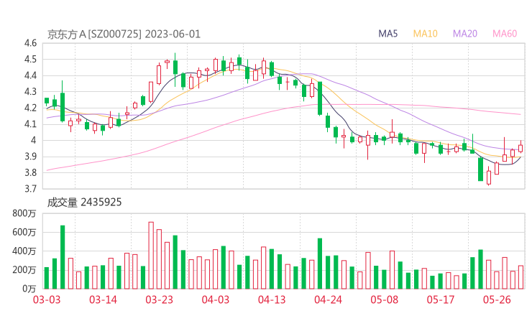Screen dimensions: 532x316
Task: Click the 3.7 price axis label
Action: [x=30, y=189]
